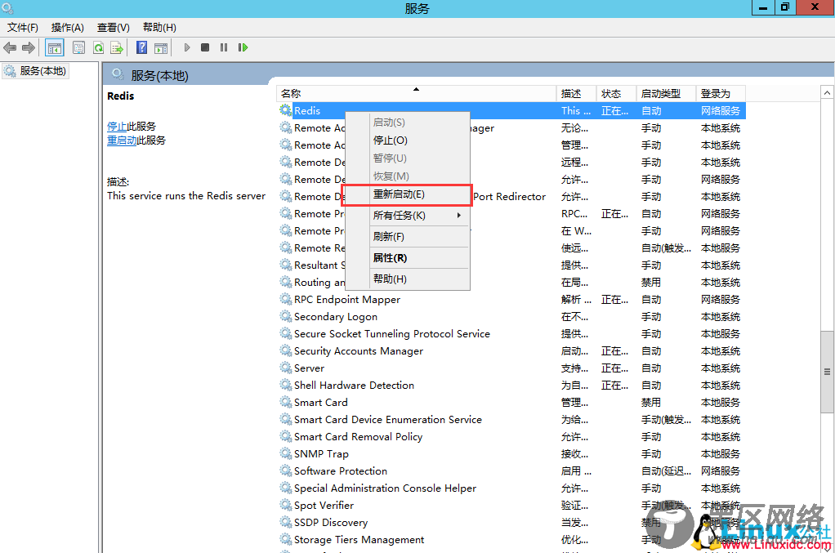Image resolution: width=835 pixels, height=553 pixels.
Task: Click the gear icon beside SNMP Trap
Action: click(286, 453)
